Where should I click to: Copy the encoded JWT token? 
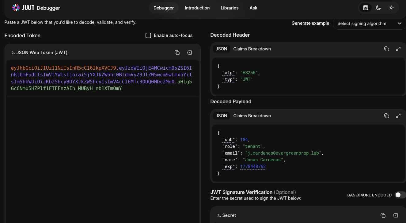(177, 53)
